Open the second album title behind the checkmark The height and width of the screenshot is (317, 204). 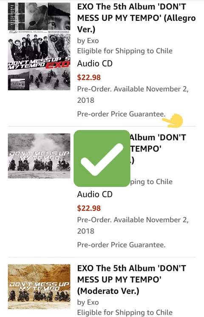tap(158, 149)
